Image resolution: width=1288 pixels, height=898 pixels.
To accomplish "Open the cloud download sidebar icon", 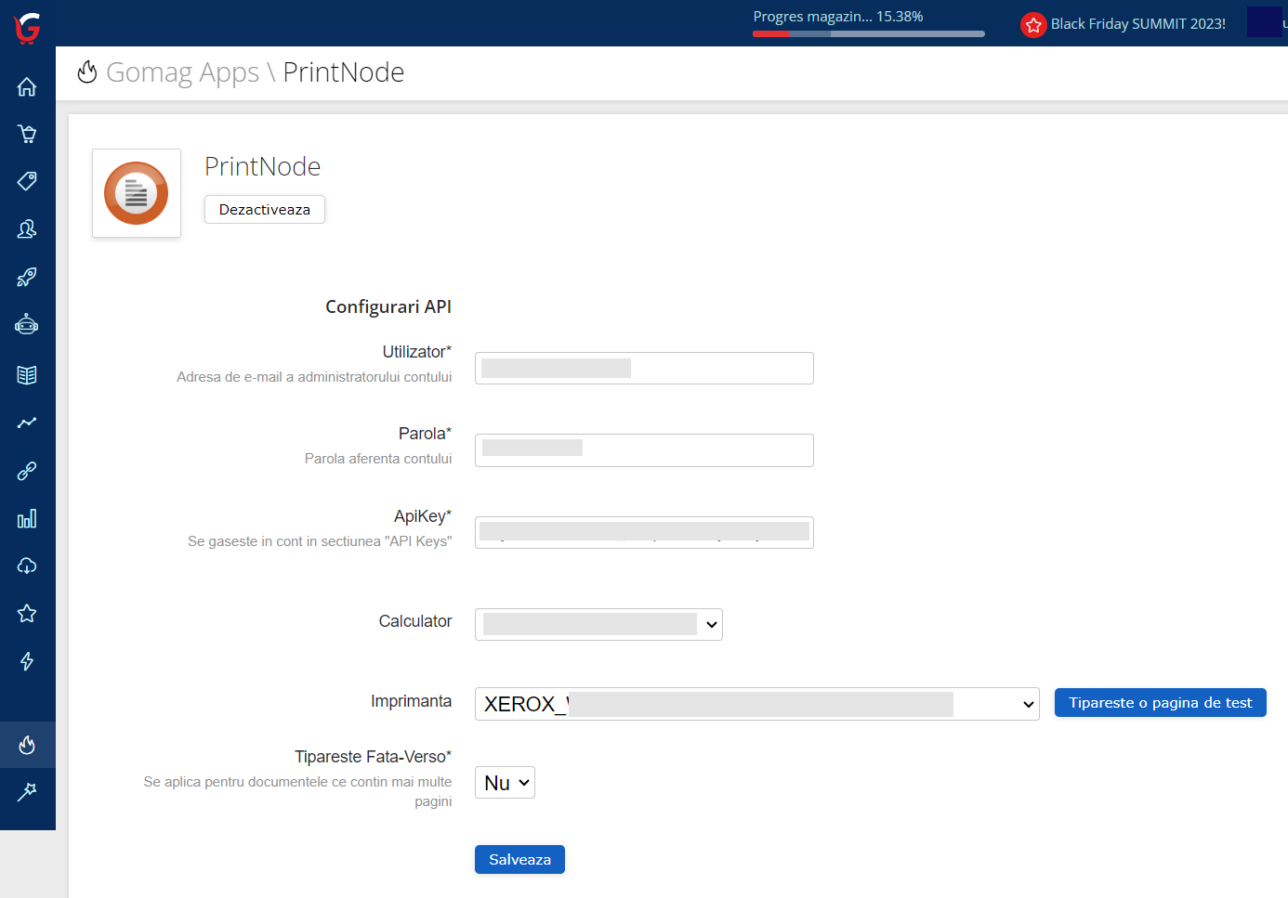I will click(x=27, y=566).
